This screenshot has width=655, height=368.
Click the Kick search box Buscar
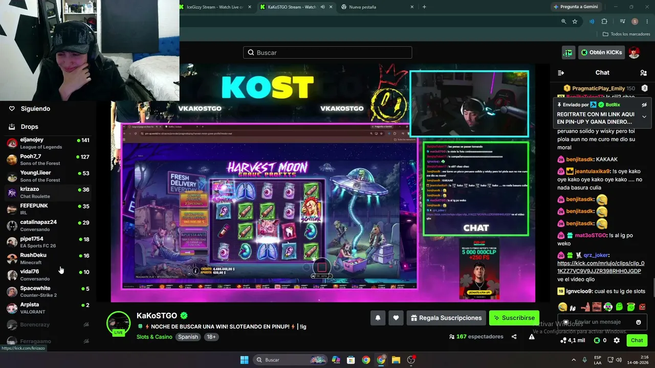coord(327,53)
